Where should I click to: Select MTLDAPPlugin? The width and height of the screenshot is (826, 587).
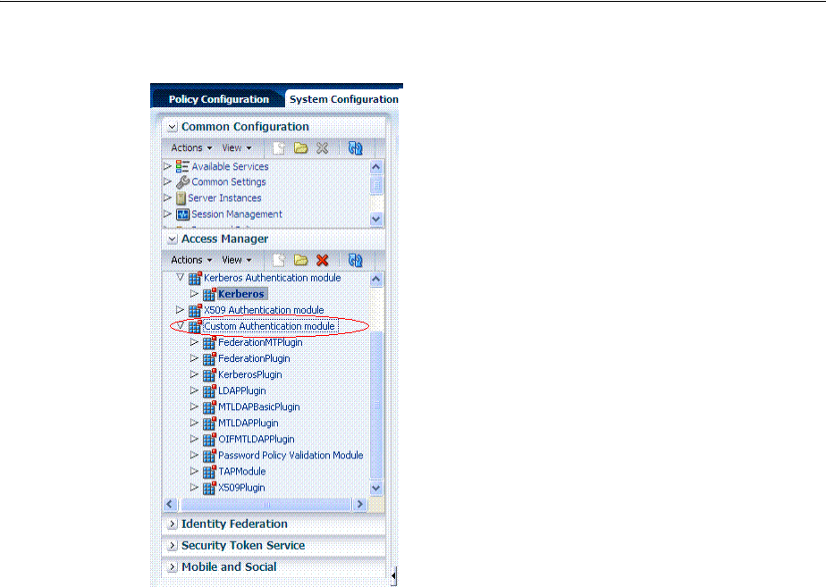(x=249, y=423)
